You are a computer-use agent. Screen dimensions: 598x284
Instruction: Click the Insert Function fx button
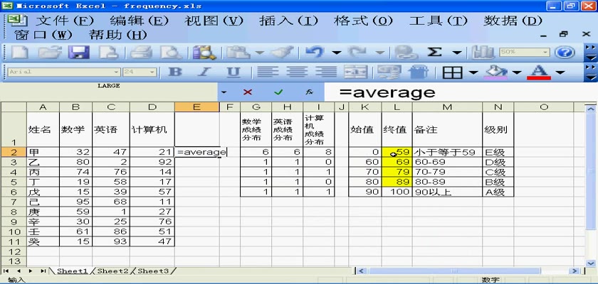[310, 92]
